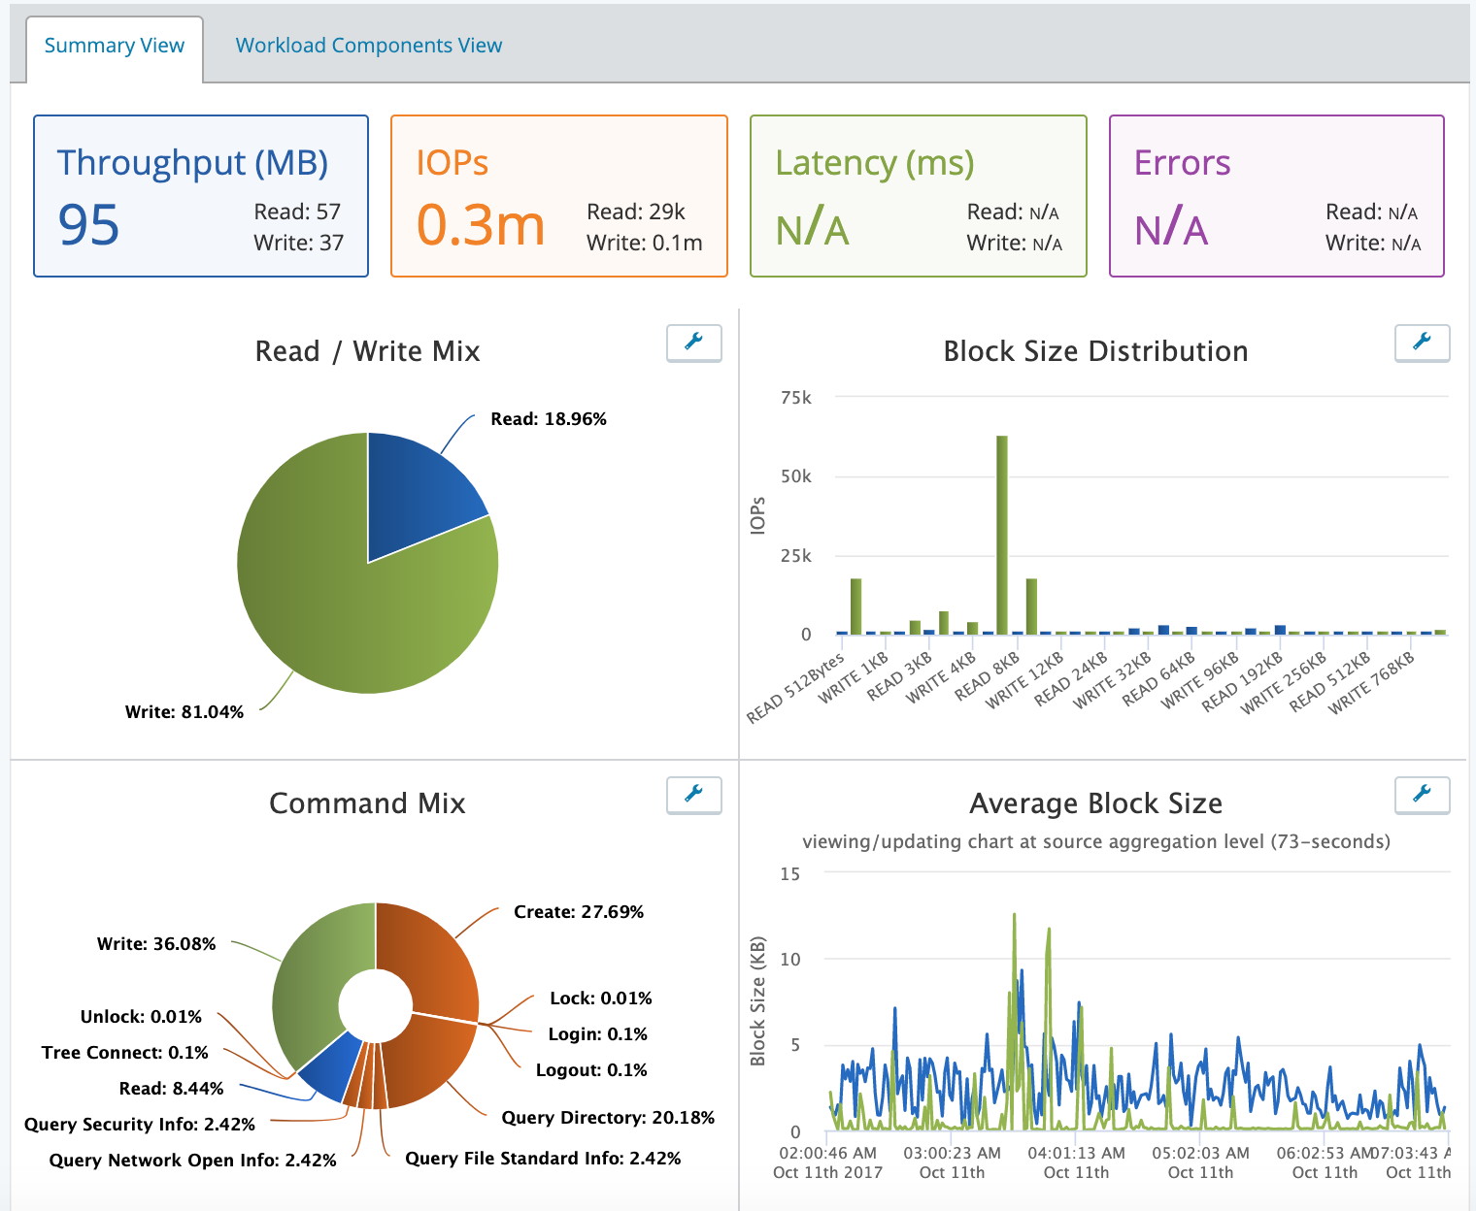Open Block Size Distribution settings wrench
Screen dimensions: 1476x1211
1422,343
